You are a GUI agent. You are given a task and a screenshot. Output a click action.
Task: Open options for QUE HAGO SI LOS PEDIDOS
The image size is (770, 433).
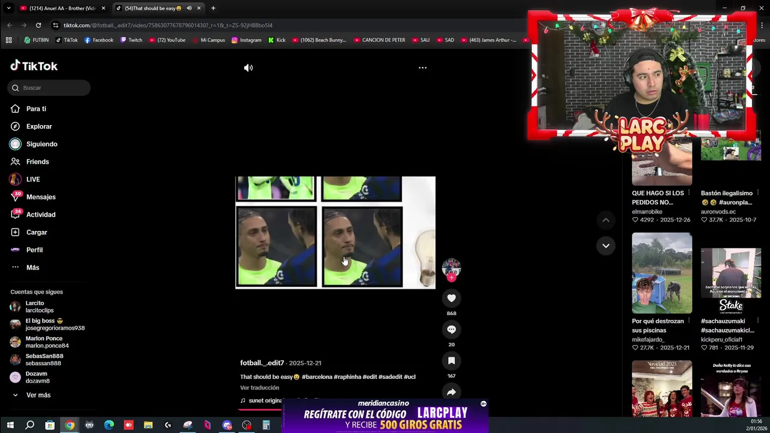point(688,193)
